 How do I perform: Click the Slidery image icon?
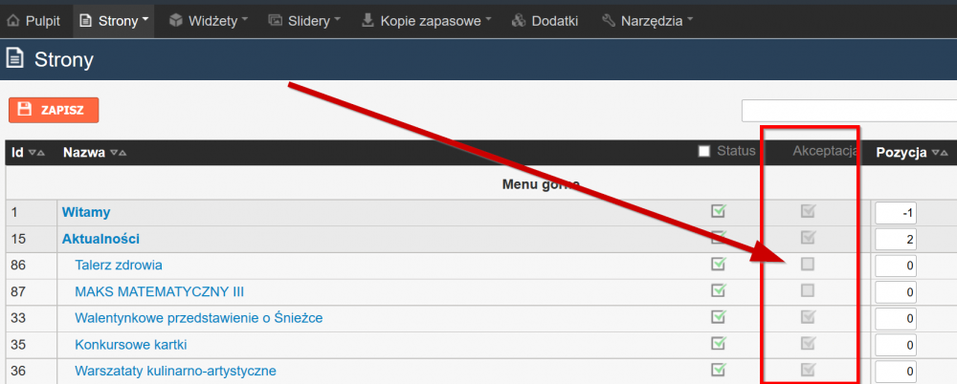point(276,21)
